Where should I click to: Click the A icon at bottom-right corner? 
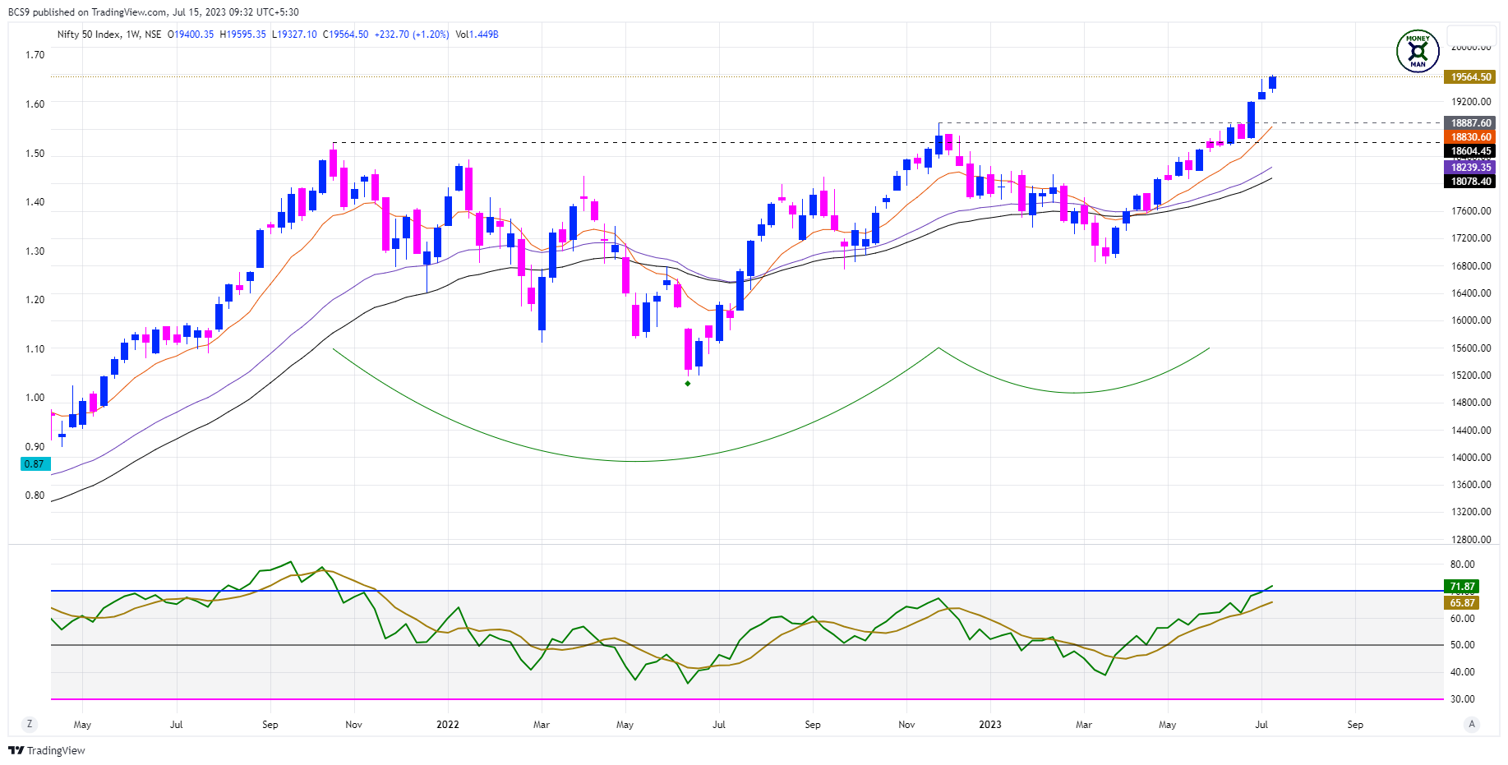1471,725
